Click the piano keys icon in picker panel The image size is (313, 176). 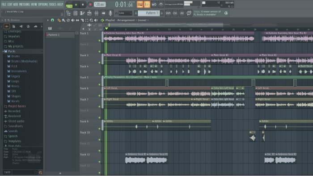tap(50, 28)
